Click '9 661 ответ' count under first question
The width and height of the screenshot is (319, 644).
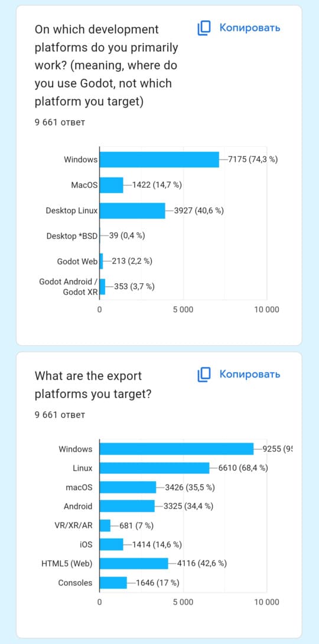(x=60, y=122)
